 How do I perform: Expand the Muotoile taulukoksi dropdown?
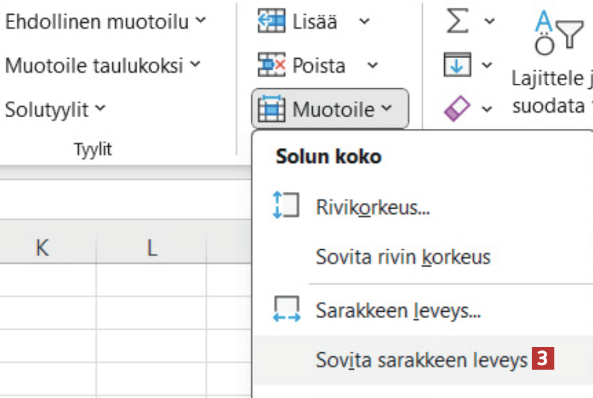click(103, 66)
